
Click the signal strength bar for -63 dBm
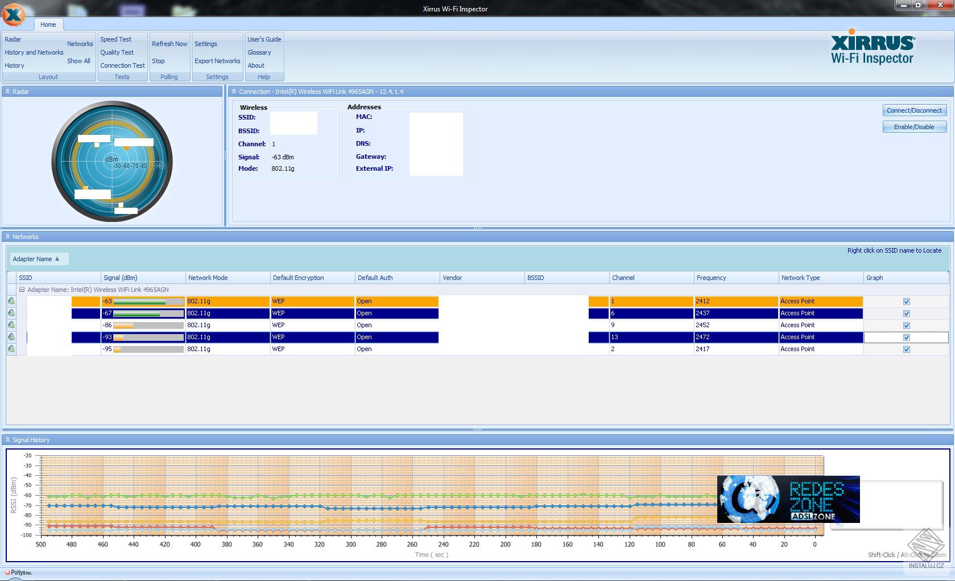148,302
